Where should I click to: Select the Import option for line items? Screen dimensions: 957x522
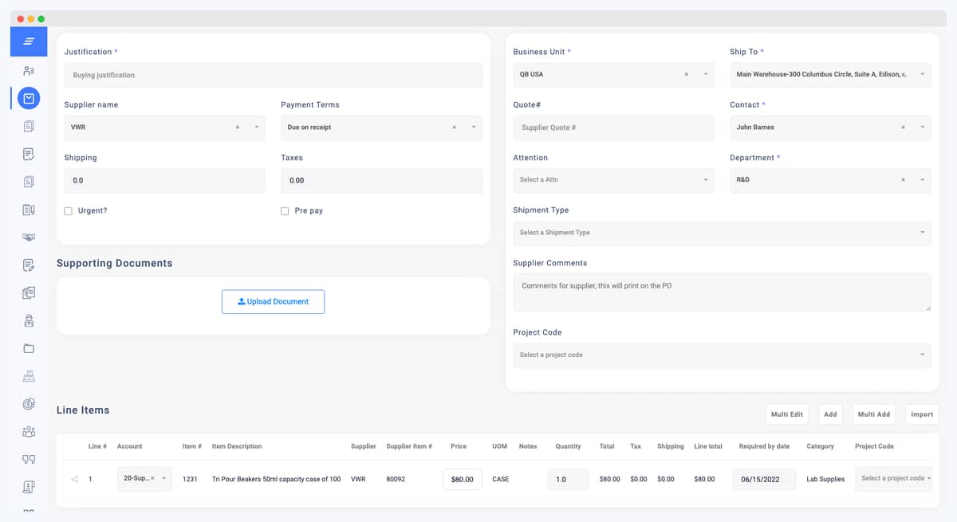click(921, 414)
